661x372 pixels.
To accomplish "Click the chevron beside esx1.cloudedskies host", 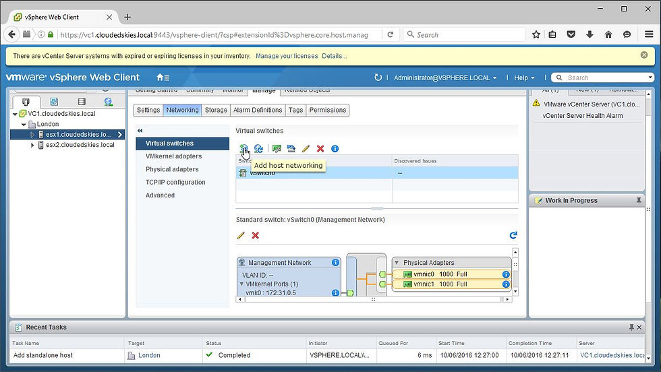I will click(120, 135).
